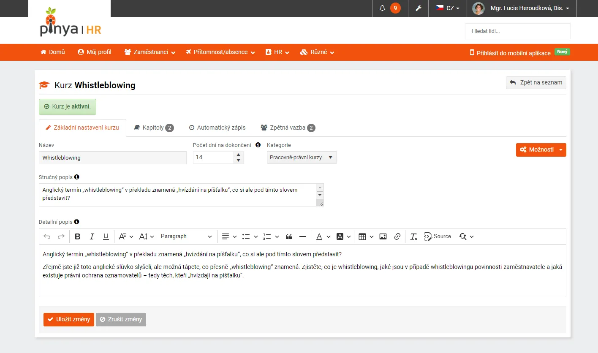The height and width of the screenshot is (353, 598).
Task: Click the font color icon
Action: tap(319, 236)
